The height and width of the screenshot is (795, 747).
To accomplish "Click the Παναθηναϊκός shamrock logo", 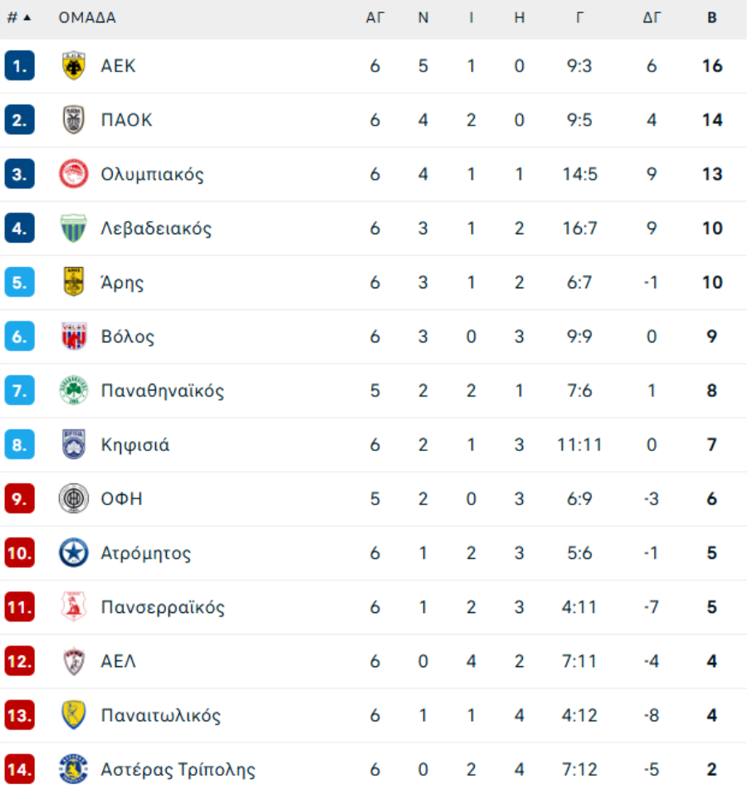I will (74, 390).
